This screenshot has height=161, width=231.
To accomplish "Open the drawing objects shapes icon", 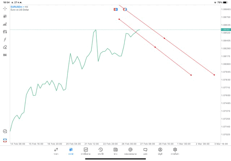I will pos(5,47).
